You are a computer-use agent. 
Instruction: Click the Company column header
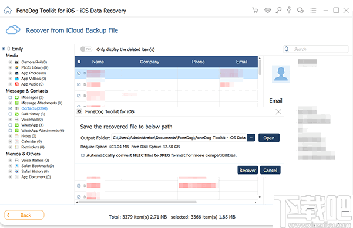150,62
